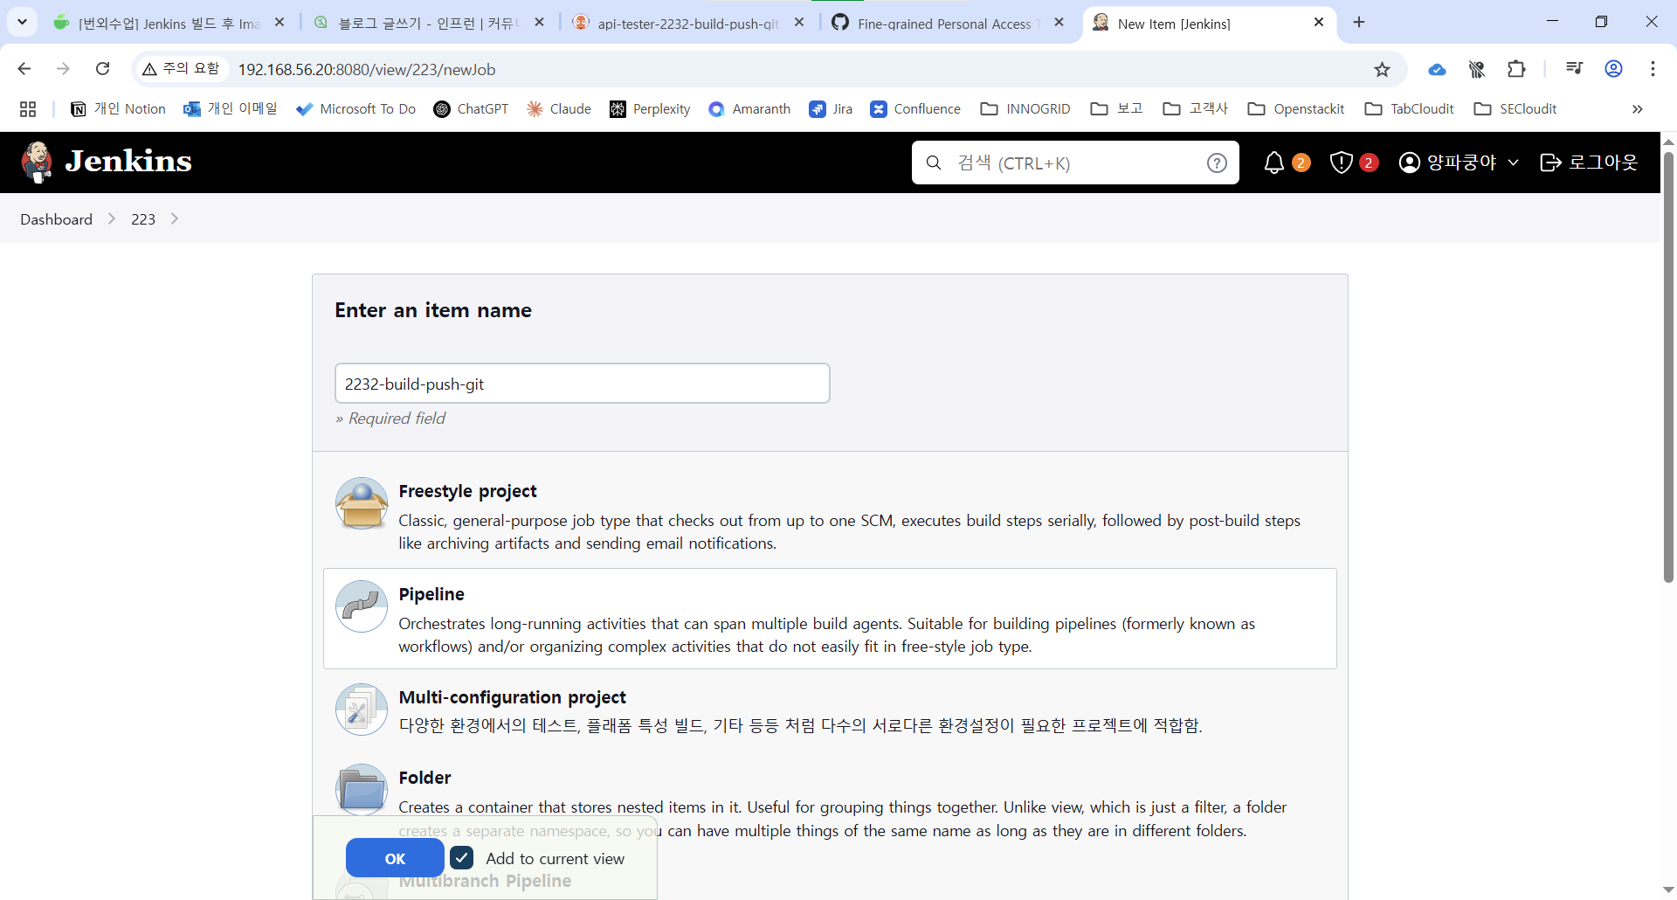Screen dimensions: 1677x900
Task: Close the api-tester-2232-build-push-git tab
Action: pyautogui.click(x=799, y=23)
